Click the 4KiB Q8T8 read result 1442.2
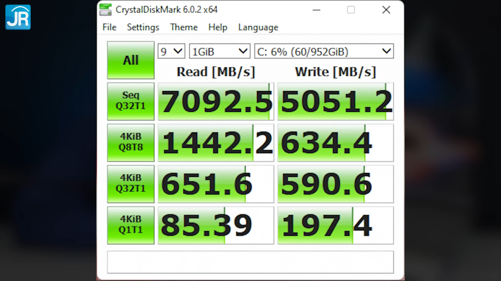 [216, 142]
